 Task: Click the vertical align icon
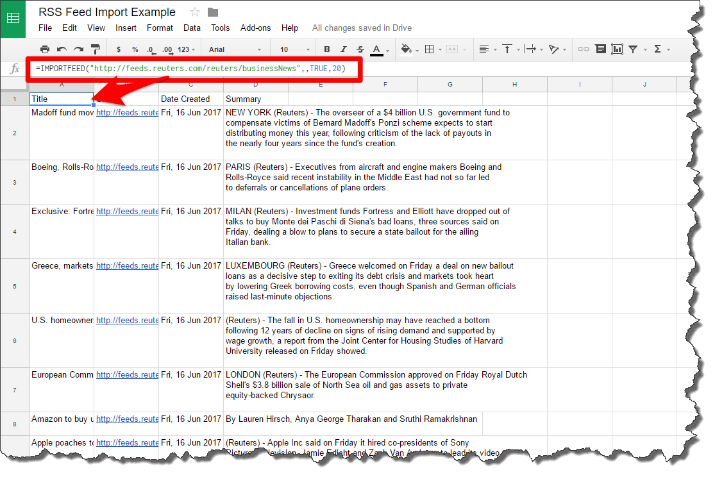click(x=507, y=49)
